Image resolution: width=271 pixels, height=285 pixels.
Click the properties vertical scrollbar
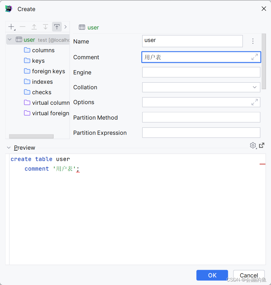pos(264,61)
